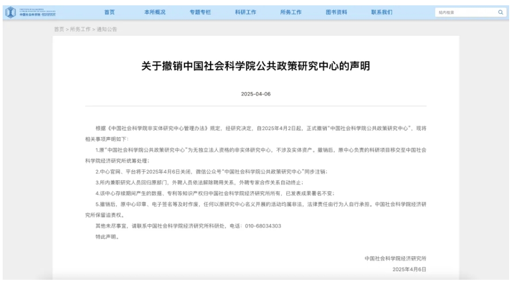Click item 4 beginning 该中心存续期间产生的数据

[x=215, y=193]
